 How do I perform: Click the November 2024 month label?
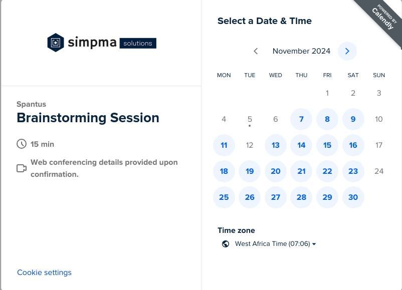[301, 51]
